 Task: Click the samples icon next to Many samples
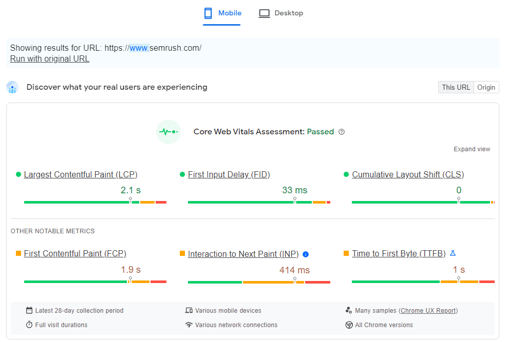349,310
